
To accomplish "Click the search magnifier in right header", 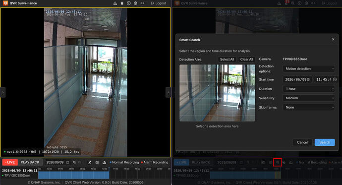I will [293, 3].
